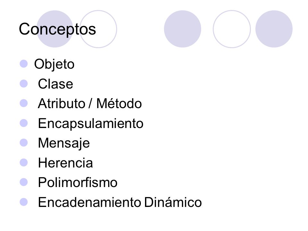This screenshot has height=231, width=308.
Task: Click the Mensaje bullet text
Action: (64, 143)
